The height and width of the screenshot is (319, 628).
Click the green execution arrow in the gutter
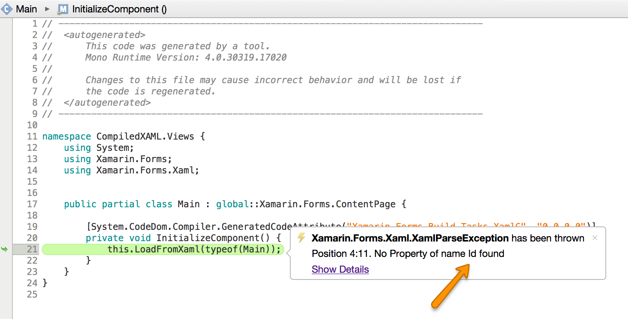(x=5, y=249)
